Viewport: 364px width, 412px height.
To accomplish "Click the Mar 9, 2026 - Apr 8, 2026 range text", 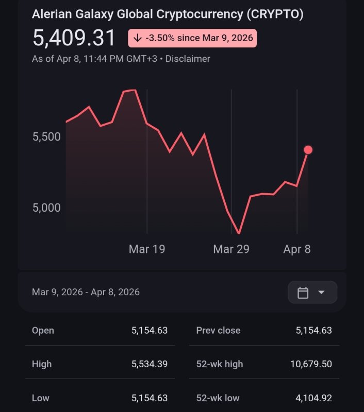I will click(x=86, y=292).
